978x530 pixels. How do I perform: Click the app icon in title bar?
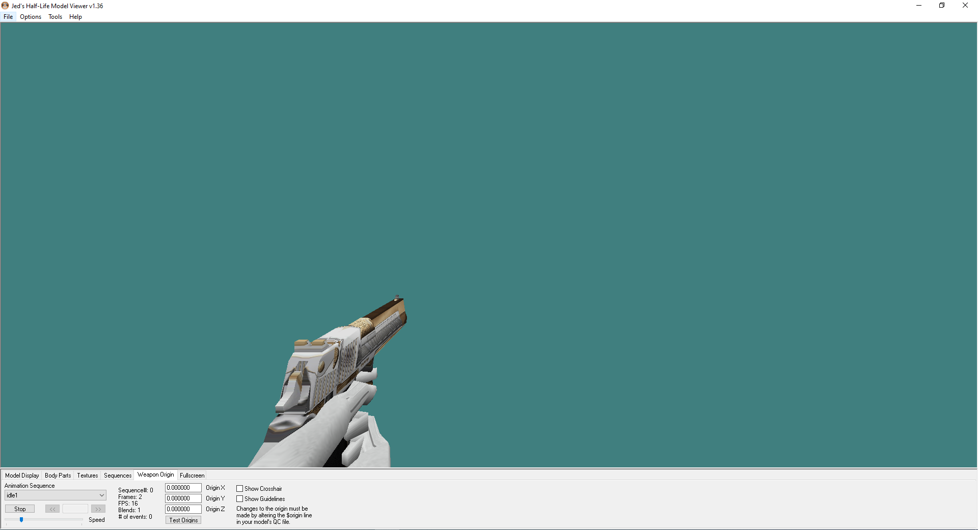5,6
